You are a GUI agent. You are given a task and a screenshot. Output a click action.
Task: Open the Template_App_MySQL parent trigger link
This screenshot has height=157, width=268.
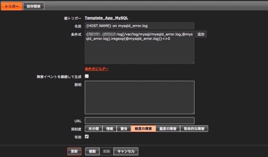tap(106, 18)
